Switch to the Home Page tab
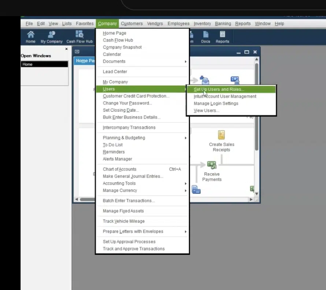Viewport: 326px width, 290px height. pos(85,61)
